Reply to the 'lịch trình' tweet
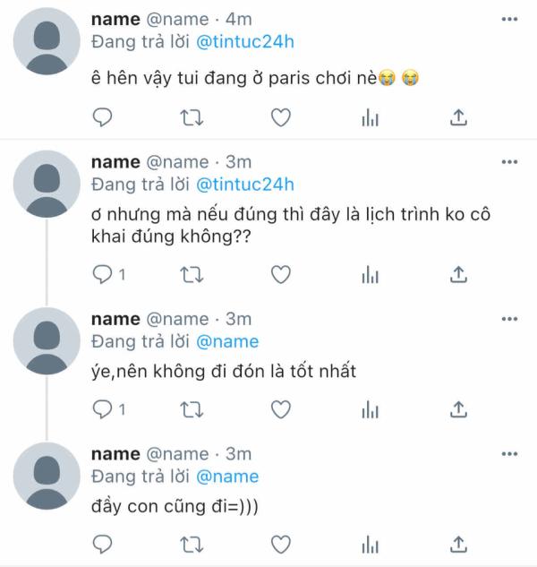The width and height of the screenshot is (537, 567). 103,274
